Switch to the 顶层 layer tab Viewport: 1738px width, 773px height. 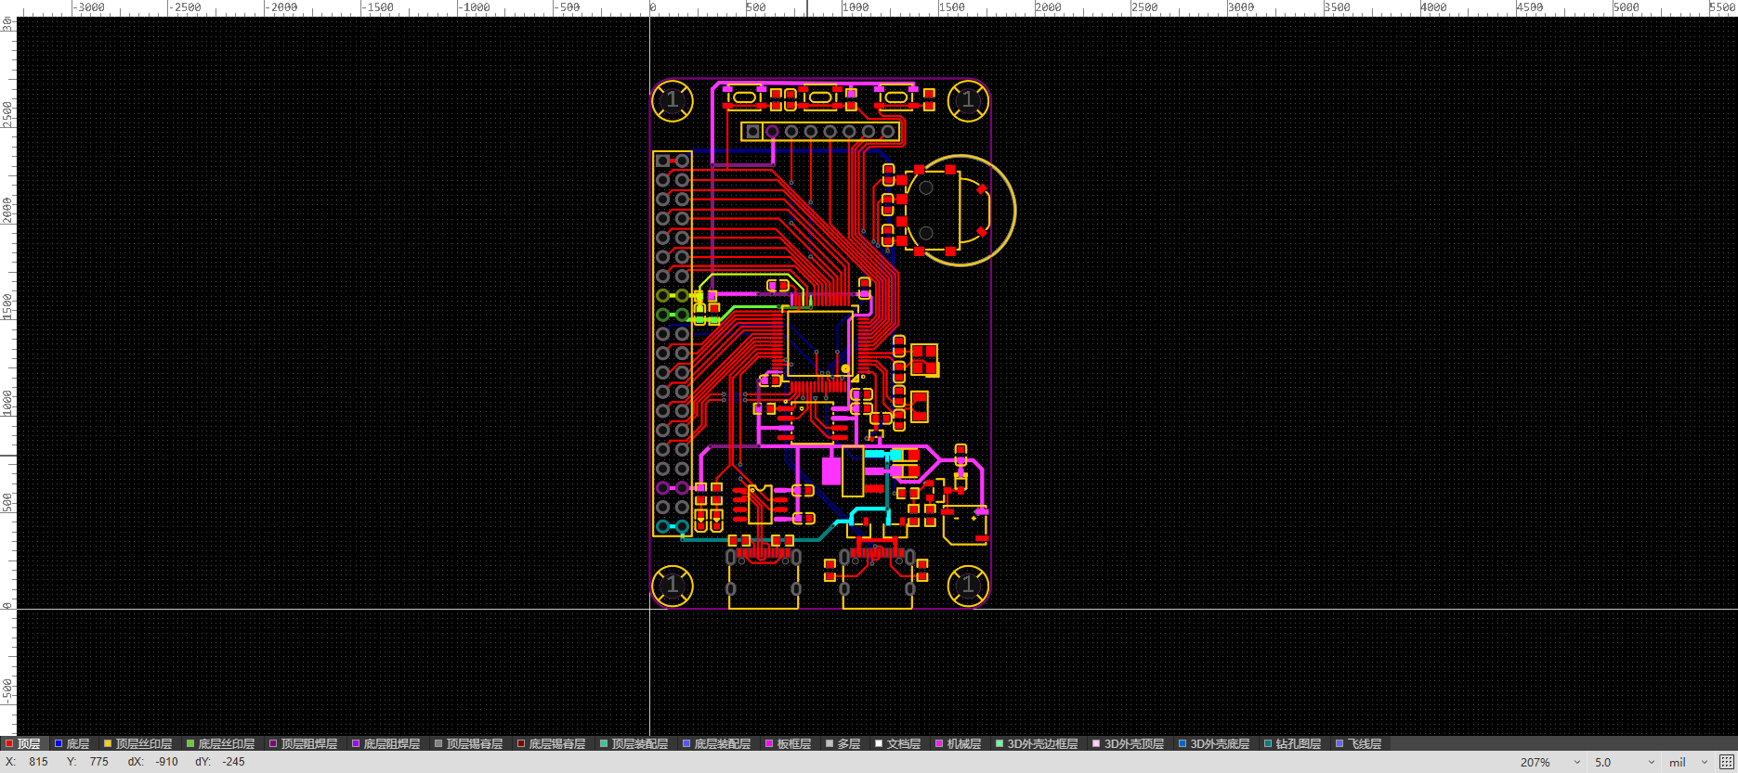coord(23,743)
